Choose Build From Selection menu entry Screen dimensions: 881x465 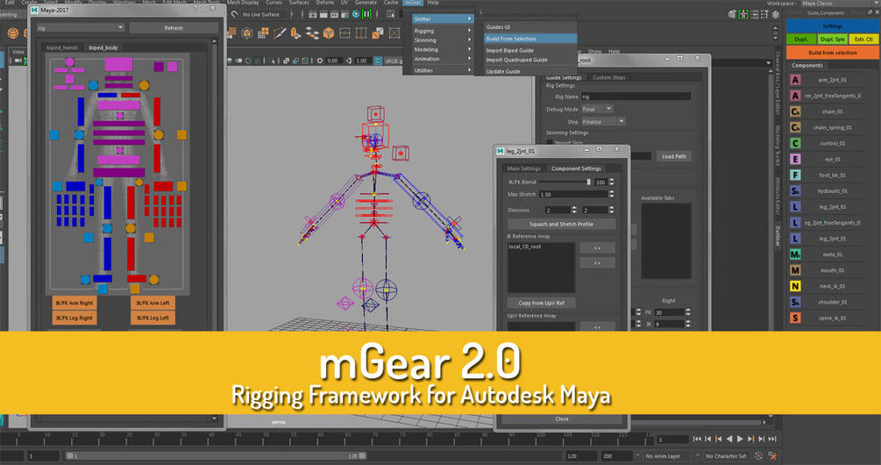[530, 39]
